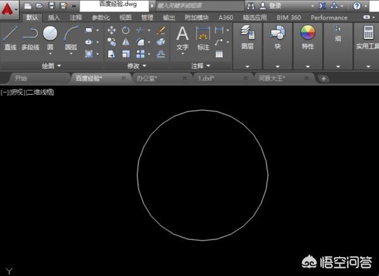
Task: Click the Sign In (登录) button
Action: [275, 5]
